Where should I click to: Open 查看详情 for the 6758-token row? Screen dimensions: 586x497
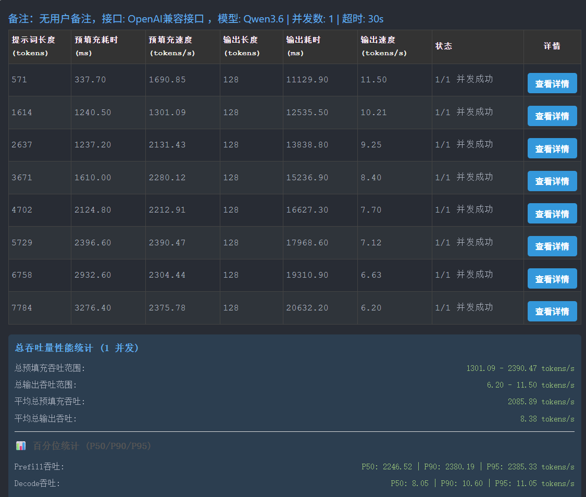pos(552,278)
